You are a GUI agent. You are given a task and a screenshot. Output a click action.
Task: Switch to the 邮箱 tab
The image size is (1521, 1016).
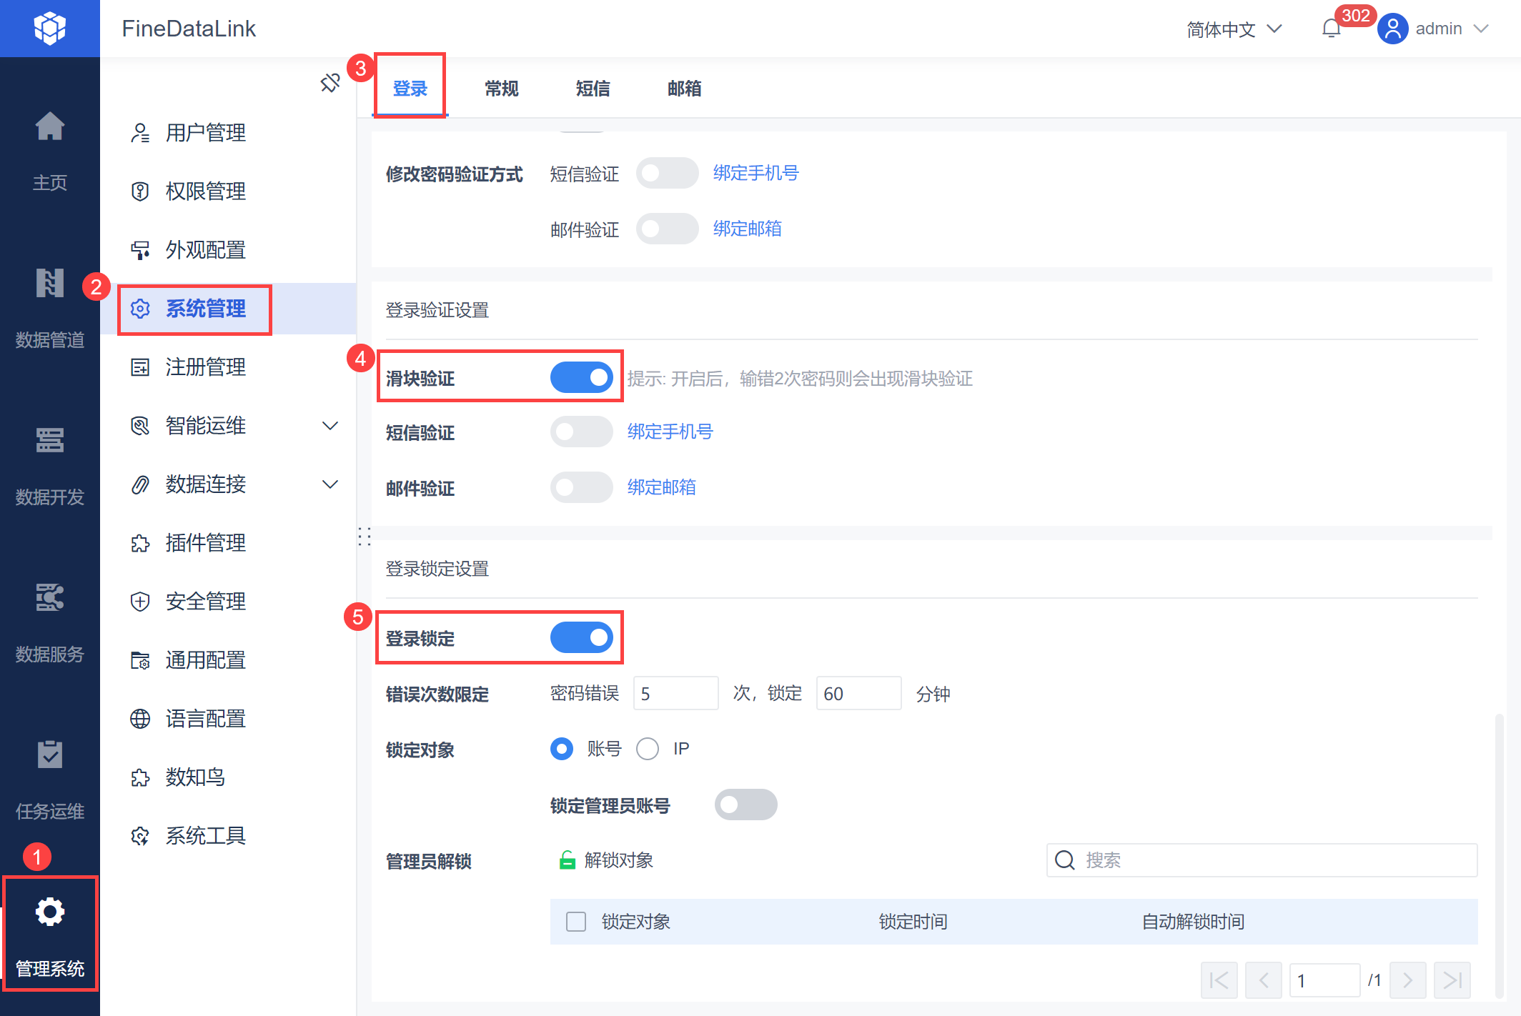coord(685,89)
